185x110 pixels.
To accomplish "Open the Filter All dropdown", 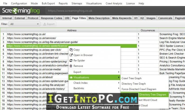I will coord(24,24).
